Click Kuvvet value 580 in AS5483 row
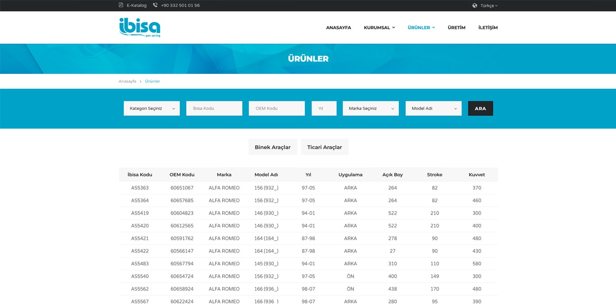 (x=477, y=263)
